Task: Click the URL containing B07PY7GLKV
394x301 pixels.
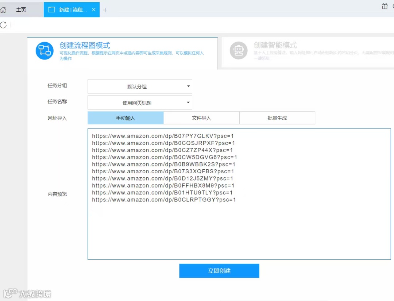Action: [163, 136]
